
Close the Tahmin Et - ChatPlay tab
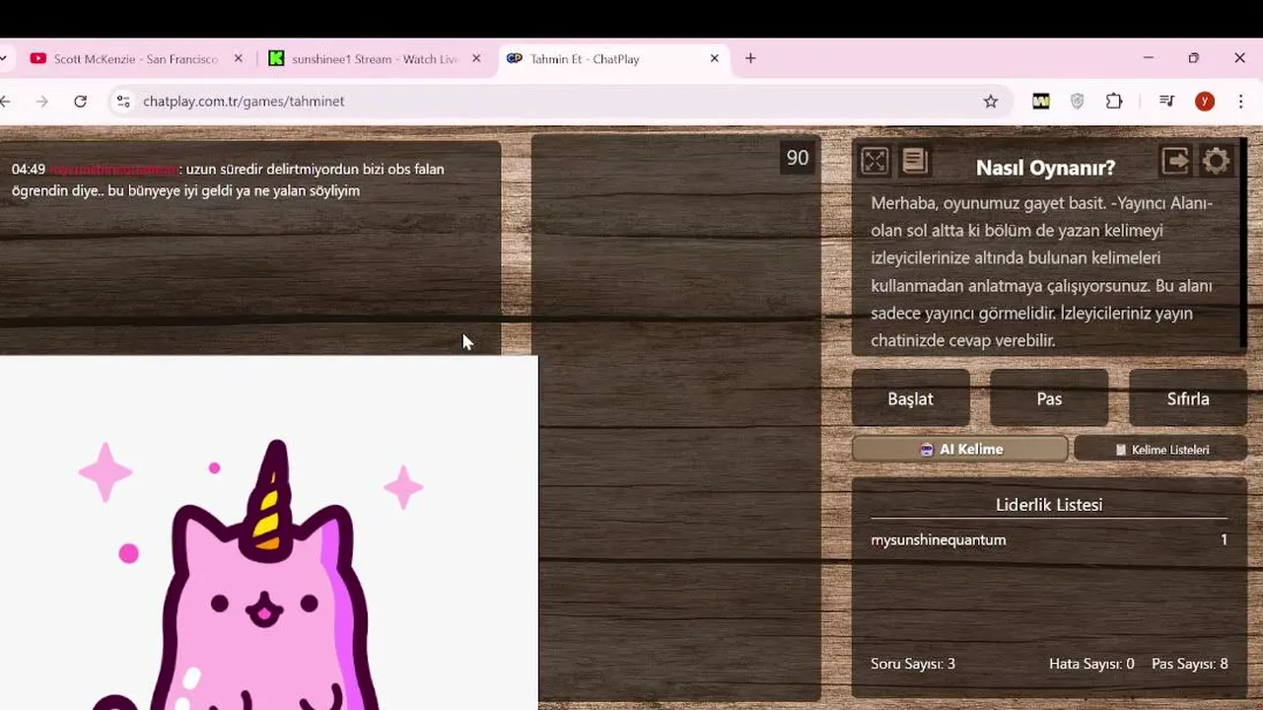[x=715, y=58]
